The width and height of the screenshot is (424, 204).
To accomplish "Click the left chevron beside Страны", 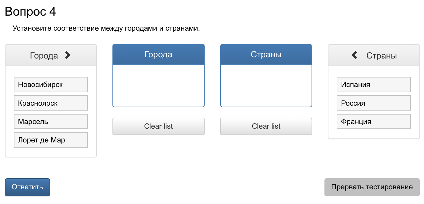I will (354, 55).
